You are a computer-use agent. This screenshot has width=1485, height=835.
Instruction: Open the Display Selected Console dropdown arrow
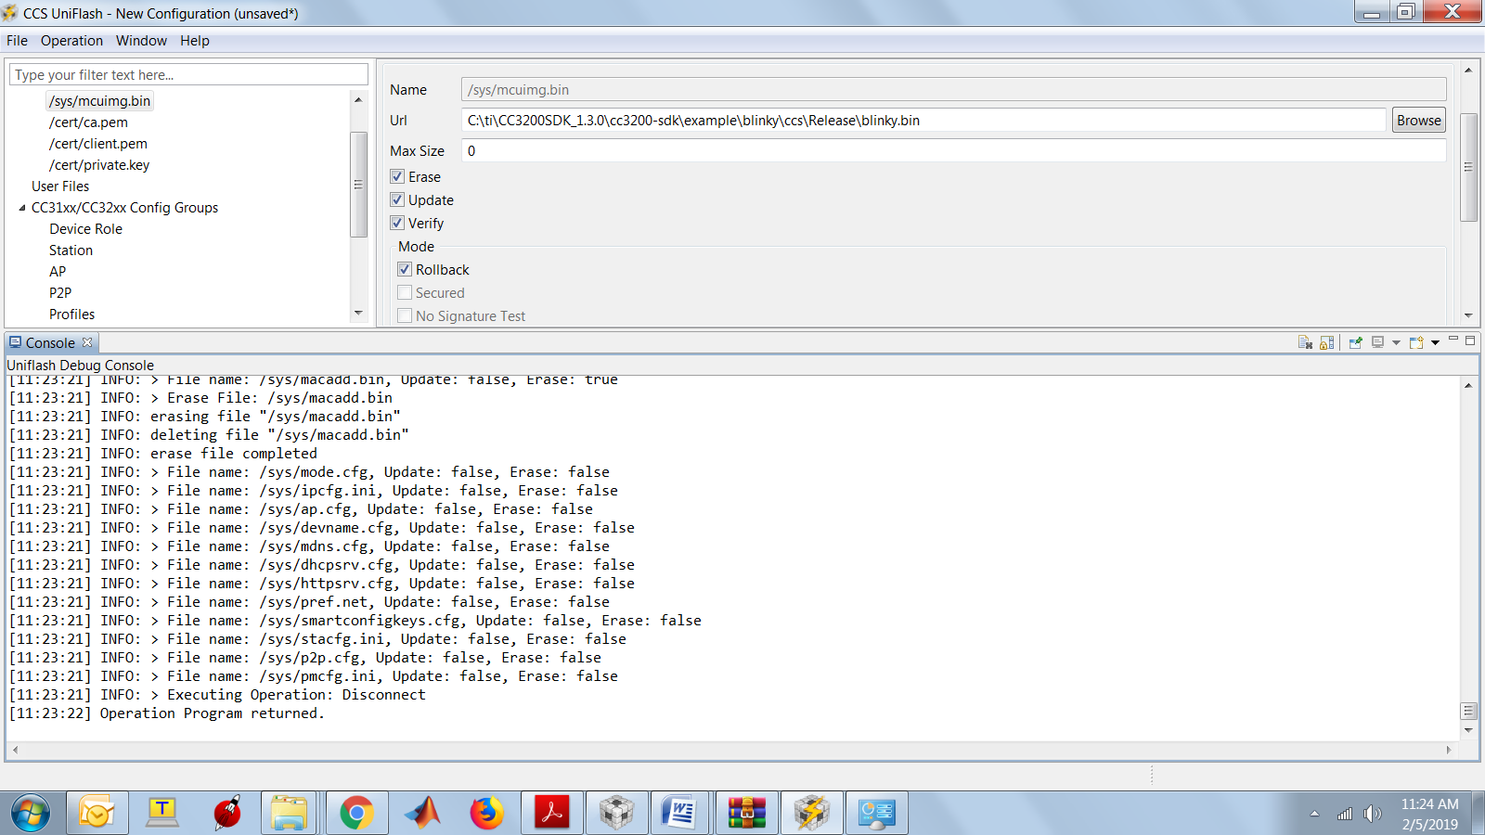tap(1396, 343)
